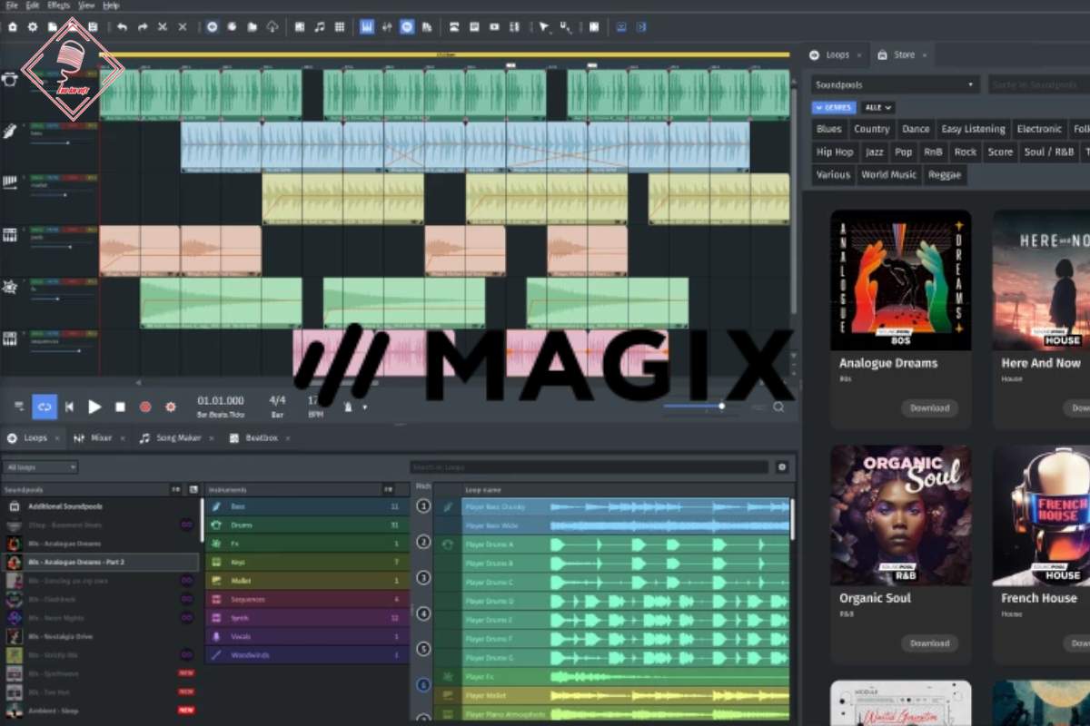The height and width of the screenshot is (726, 1090).
Task: Click the skip-to-start transport button
Action: (69, 407)
